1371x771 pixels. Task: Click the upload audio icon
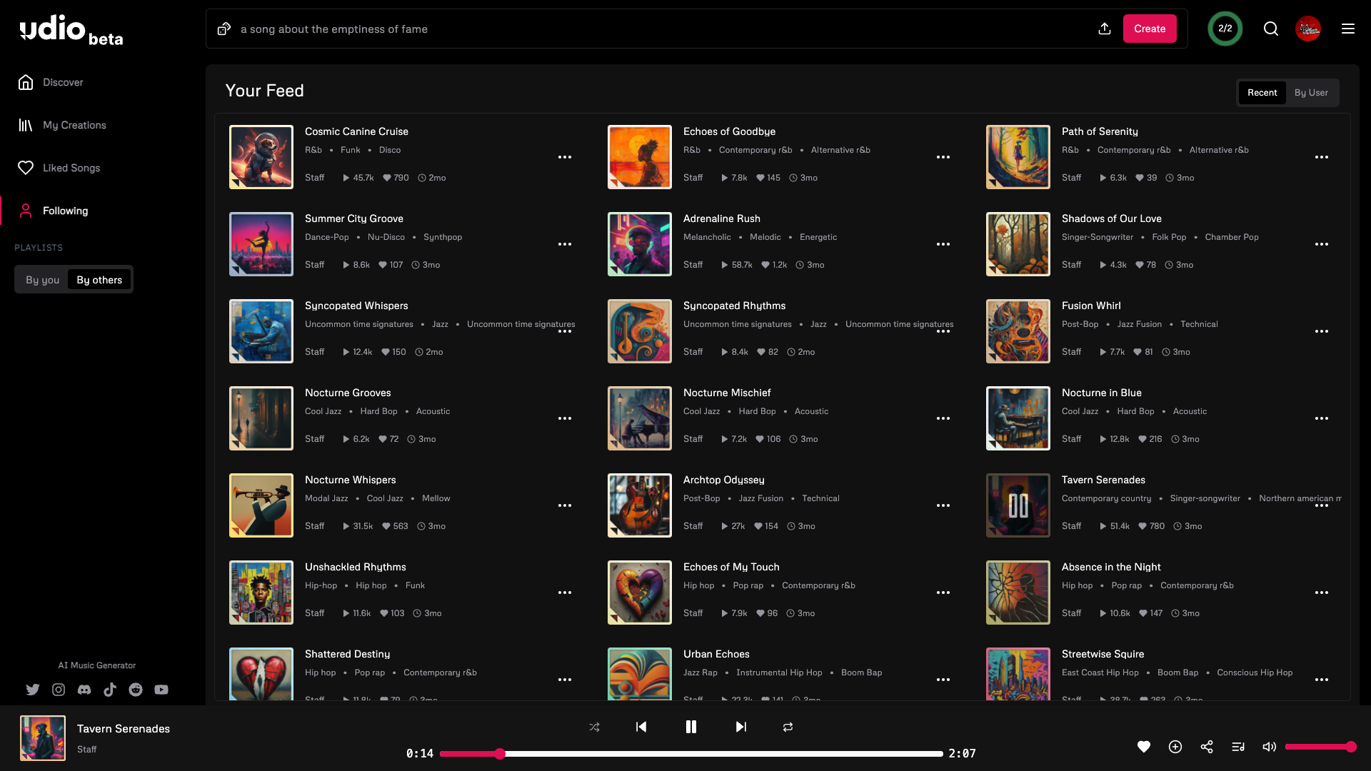pyautogui.click(x=1104, y=29)
